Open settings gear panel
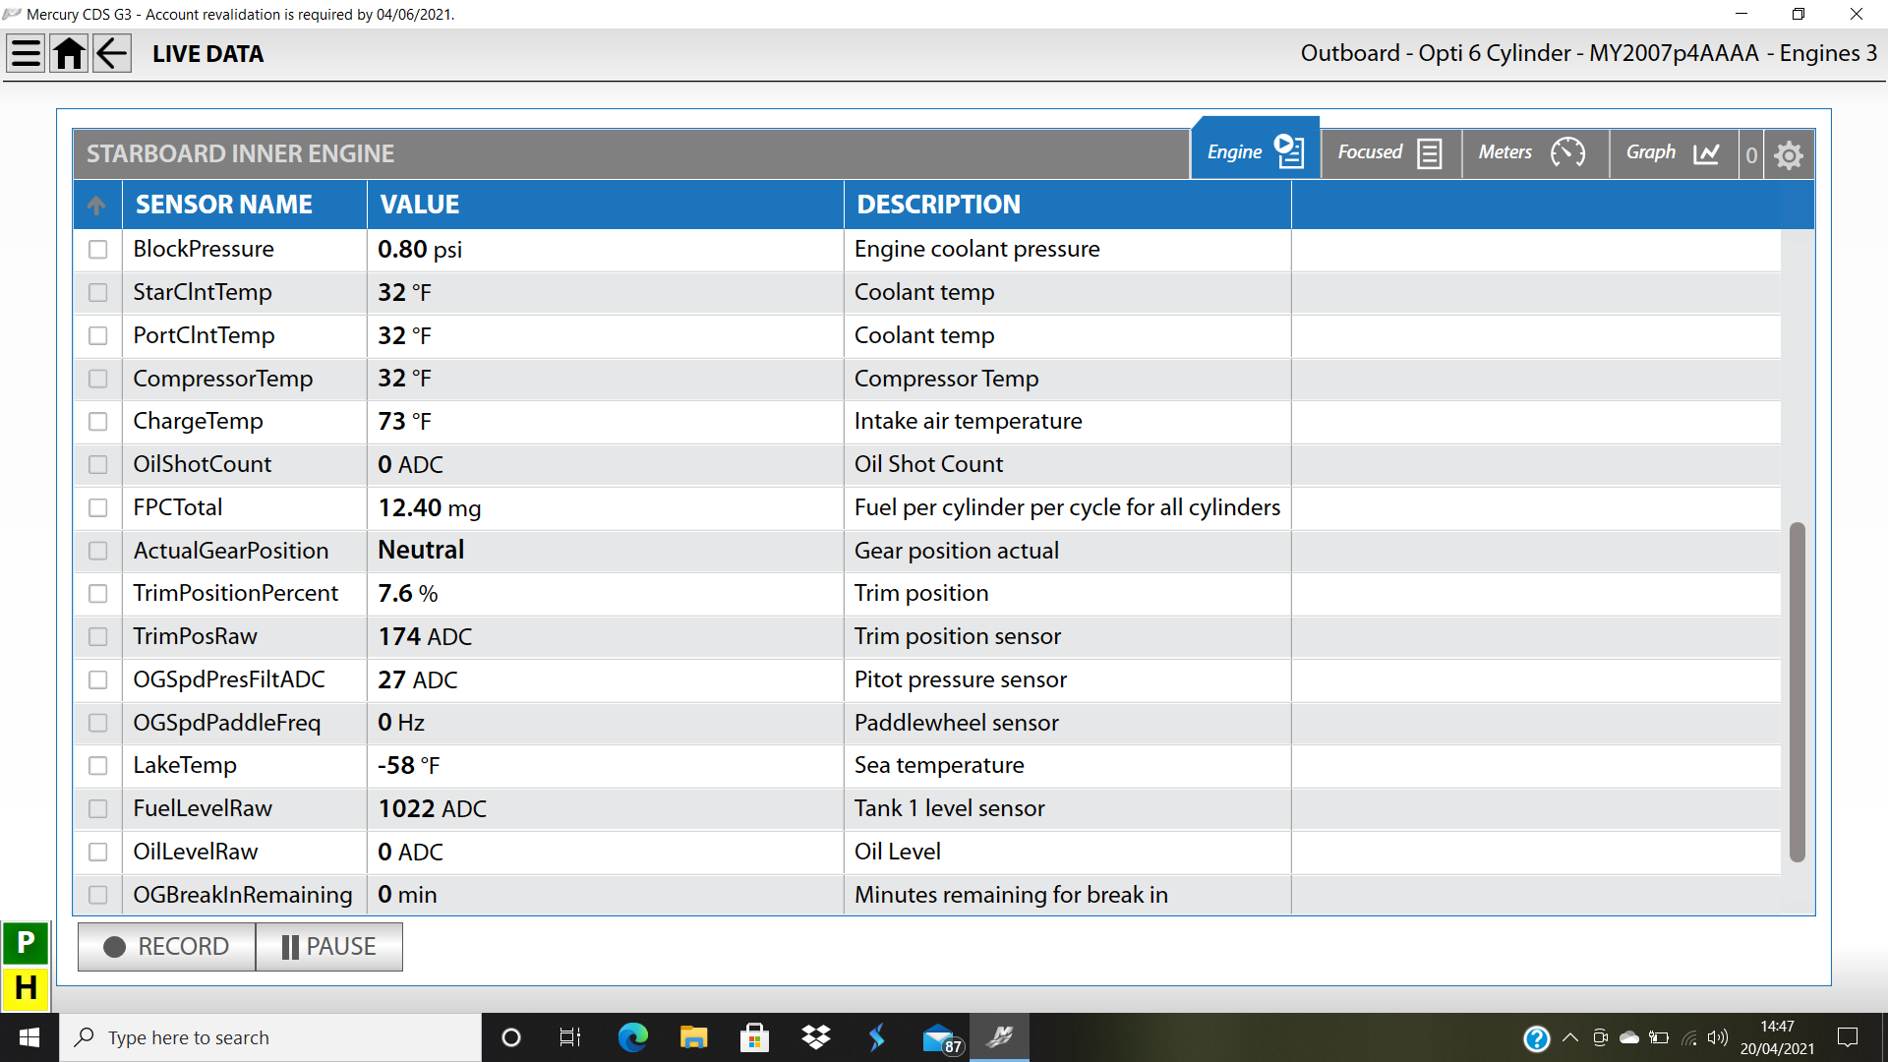The height and width of the screenshot is (1062, 1888). 1791,153
